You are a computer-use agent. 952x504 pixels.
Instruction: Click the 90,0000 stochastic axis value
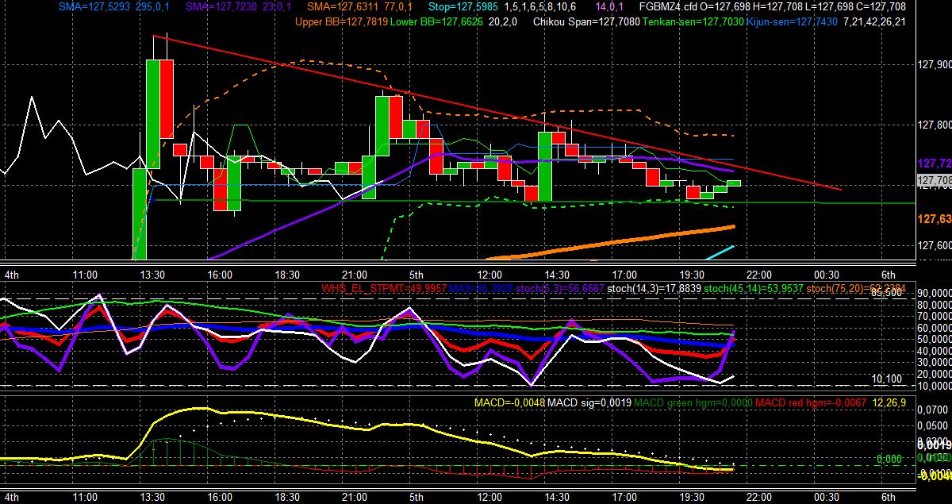(935, 294)
